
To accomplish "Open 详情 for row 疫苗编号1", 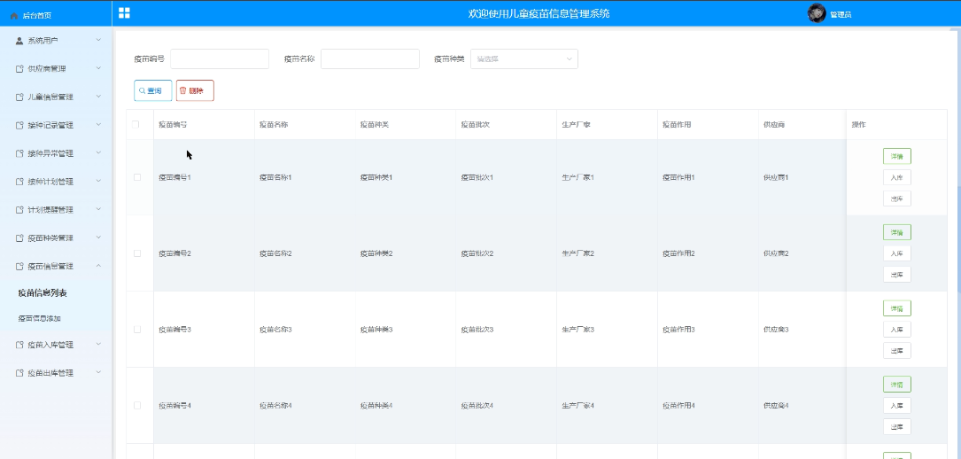I will pyautogui.click(x=896, y=156).
